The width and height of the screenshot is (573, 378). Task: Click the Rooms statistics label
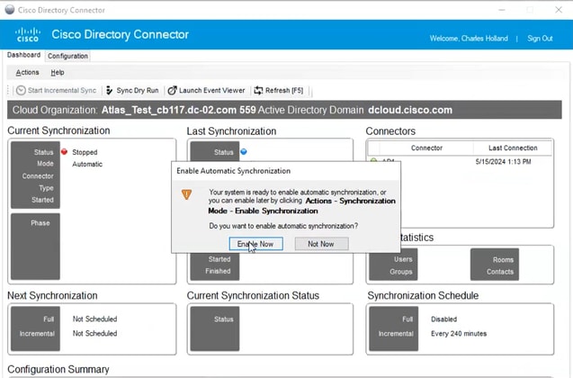(x=503, y=259)
